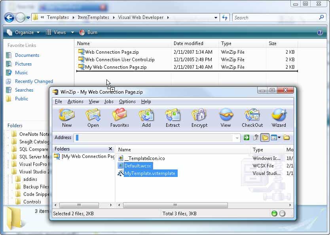
Task: Add files using WinZip's Add icon
Action: click(x=146, y=115)
